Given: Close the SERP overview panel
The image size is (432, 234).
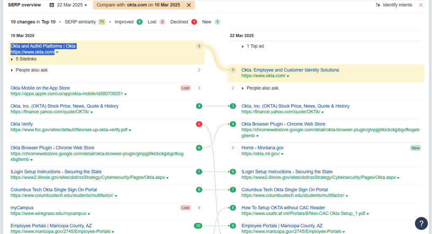Looking at the screenshot, I should tap(421, 5).
